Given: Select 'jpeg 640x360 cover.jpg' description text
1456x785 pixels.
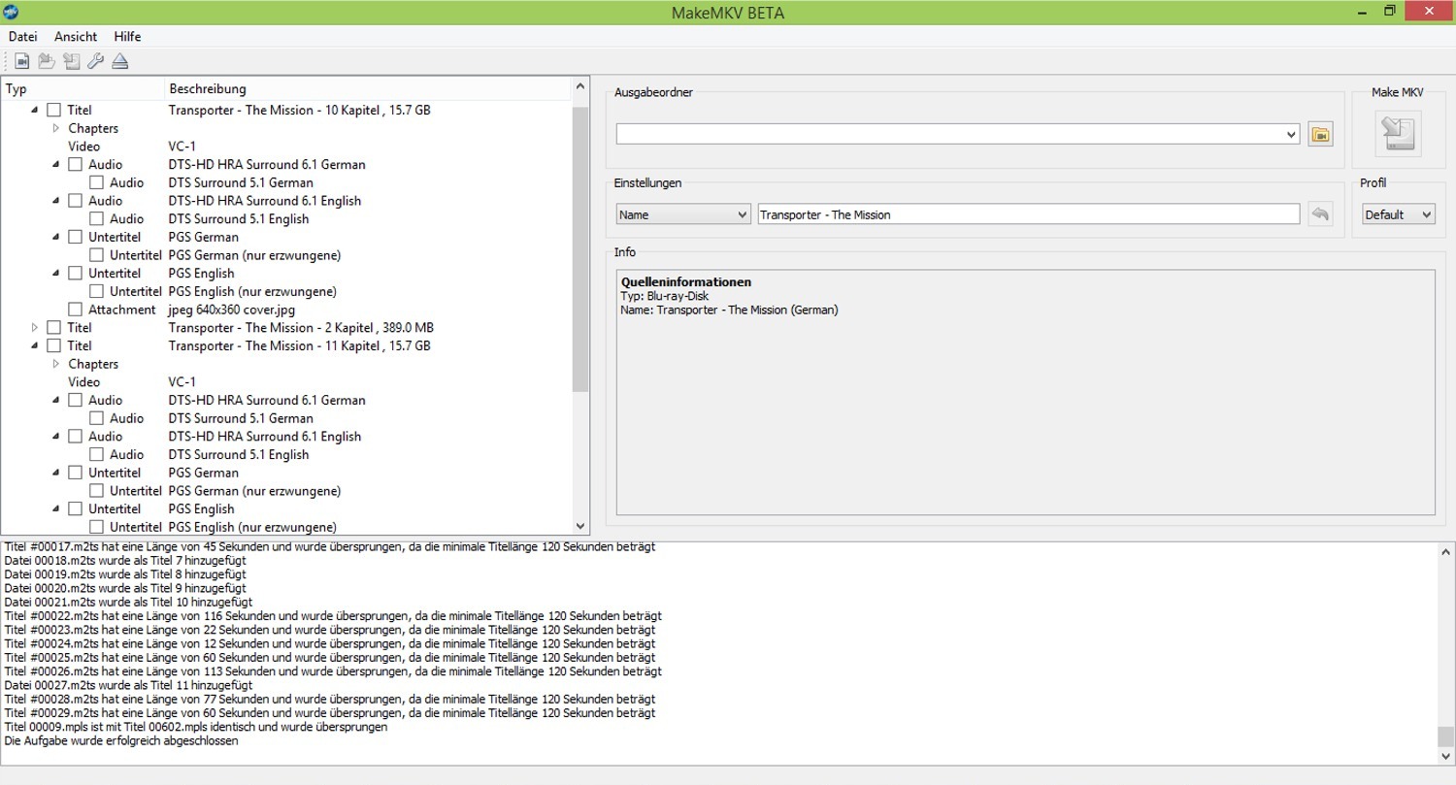Looking at the screenshot, I should click(x=232, y=310).
